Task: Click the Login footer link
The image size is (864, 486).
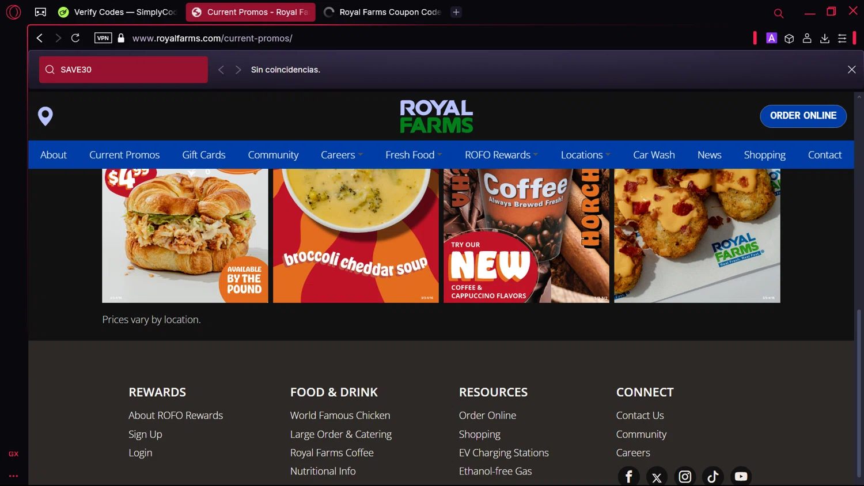Action: (141, 453)
